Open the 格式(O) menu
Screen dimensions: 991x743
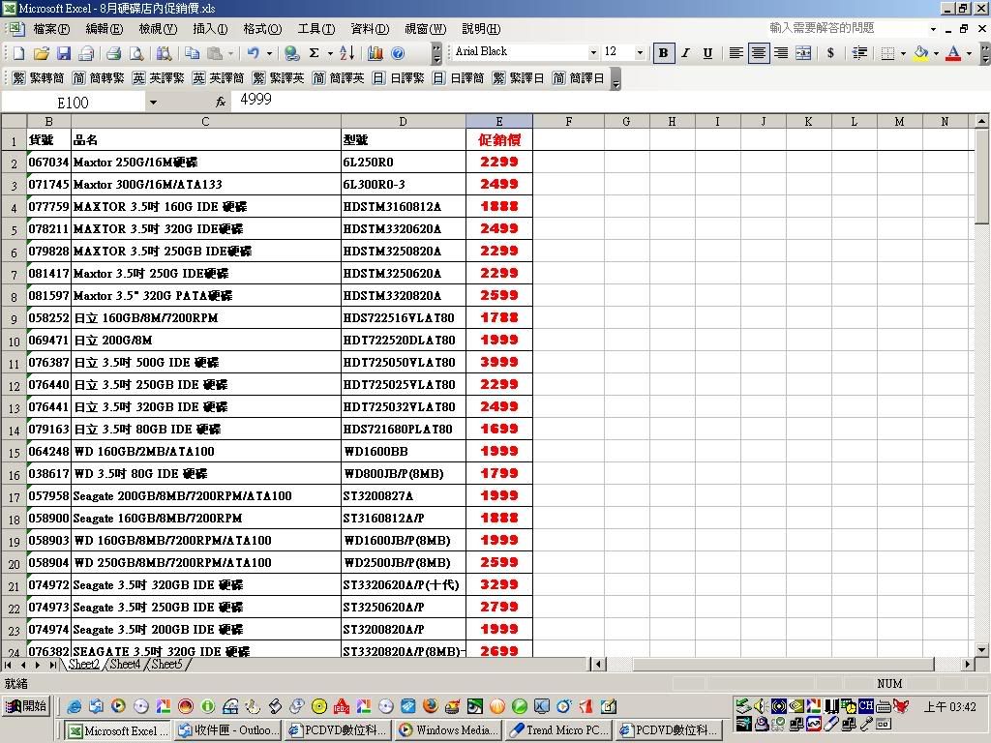click(x=262, y=29)
